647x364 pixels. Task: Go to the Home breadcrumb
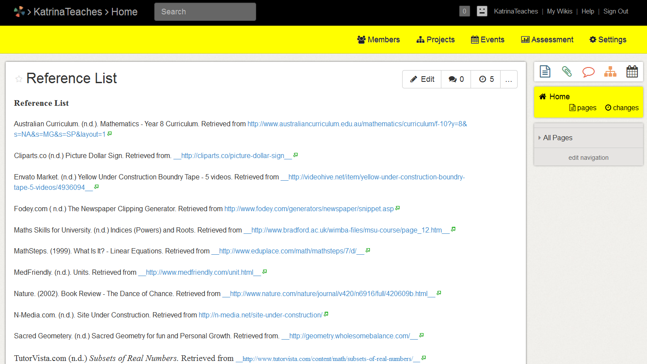pos(124,12)
